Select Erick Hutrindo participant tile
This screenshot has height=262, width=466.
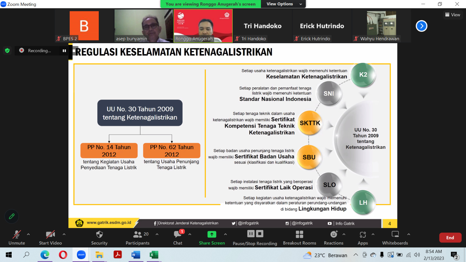[x=322, y=26]
